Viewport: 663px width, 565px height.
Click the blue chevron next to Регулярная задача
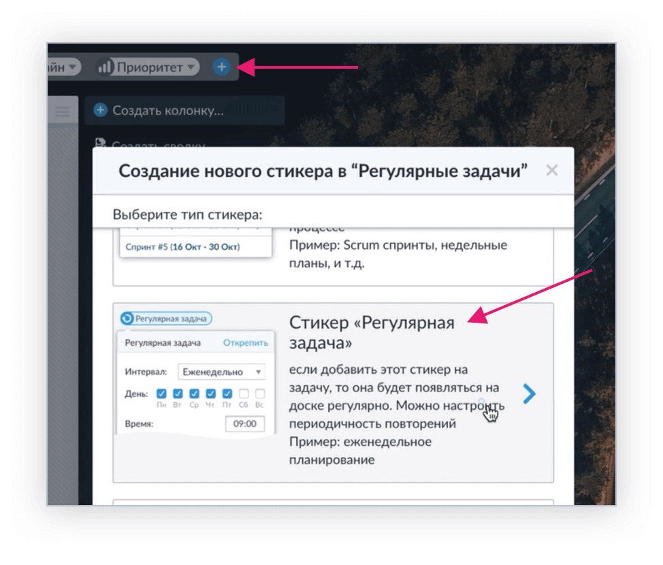tap(529, 393)
